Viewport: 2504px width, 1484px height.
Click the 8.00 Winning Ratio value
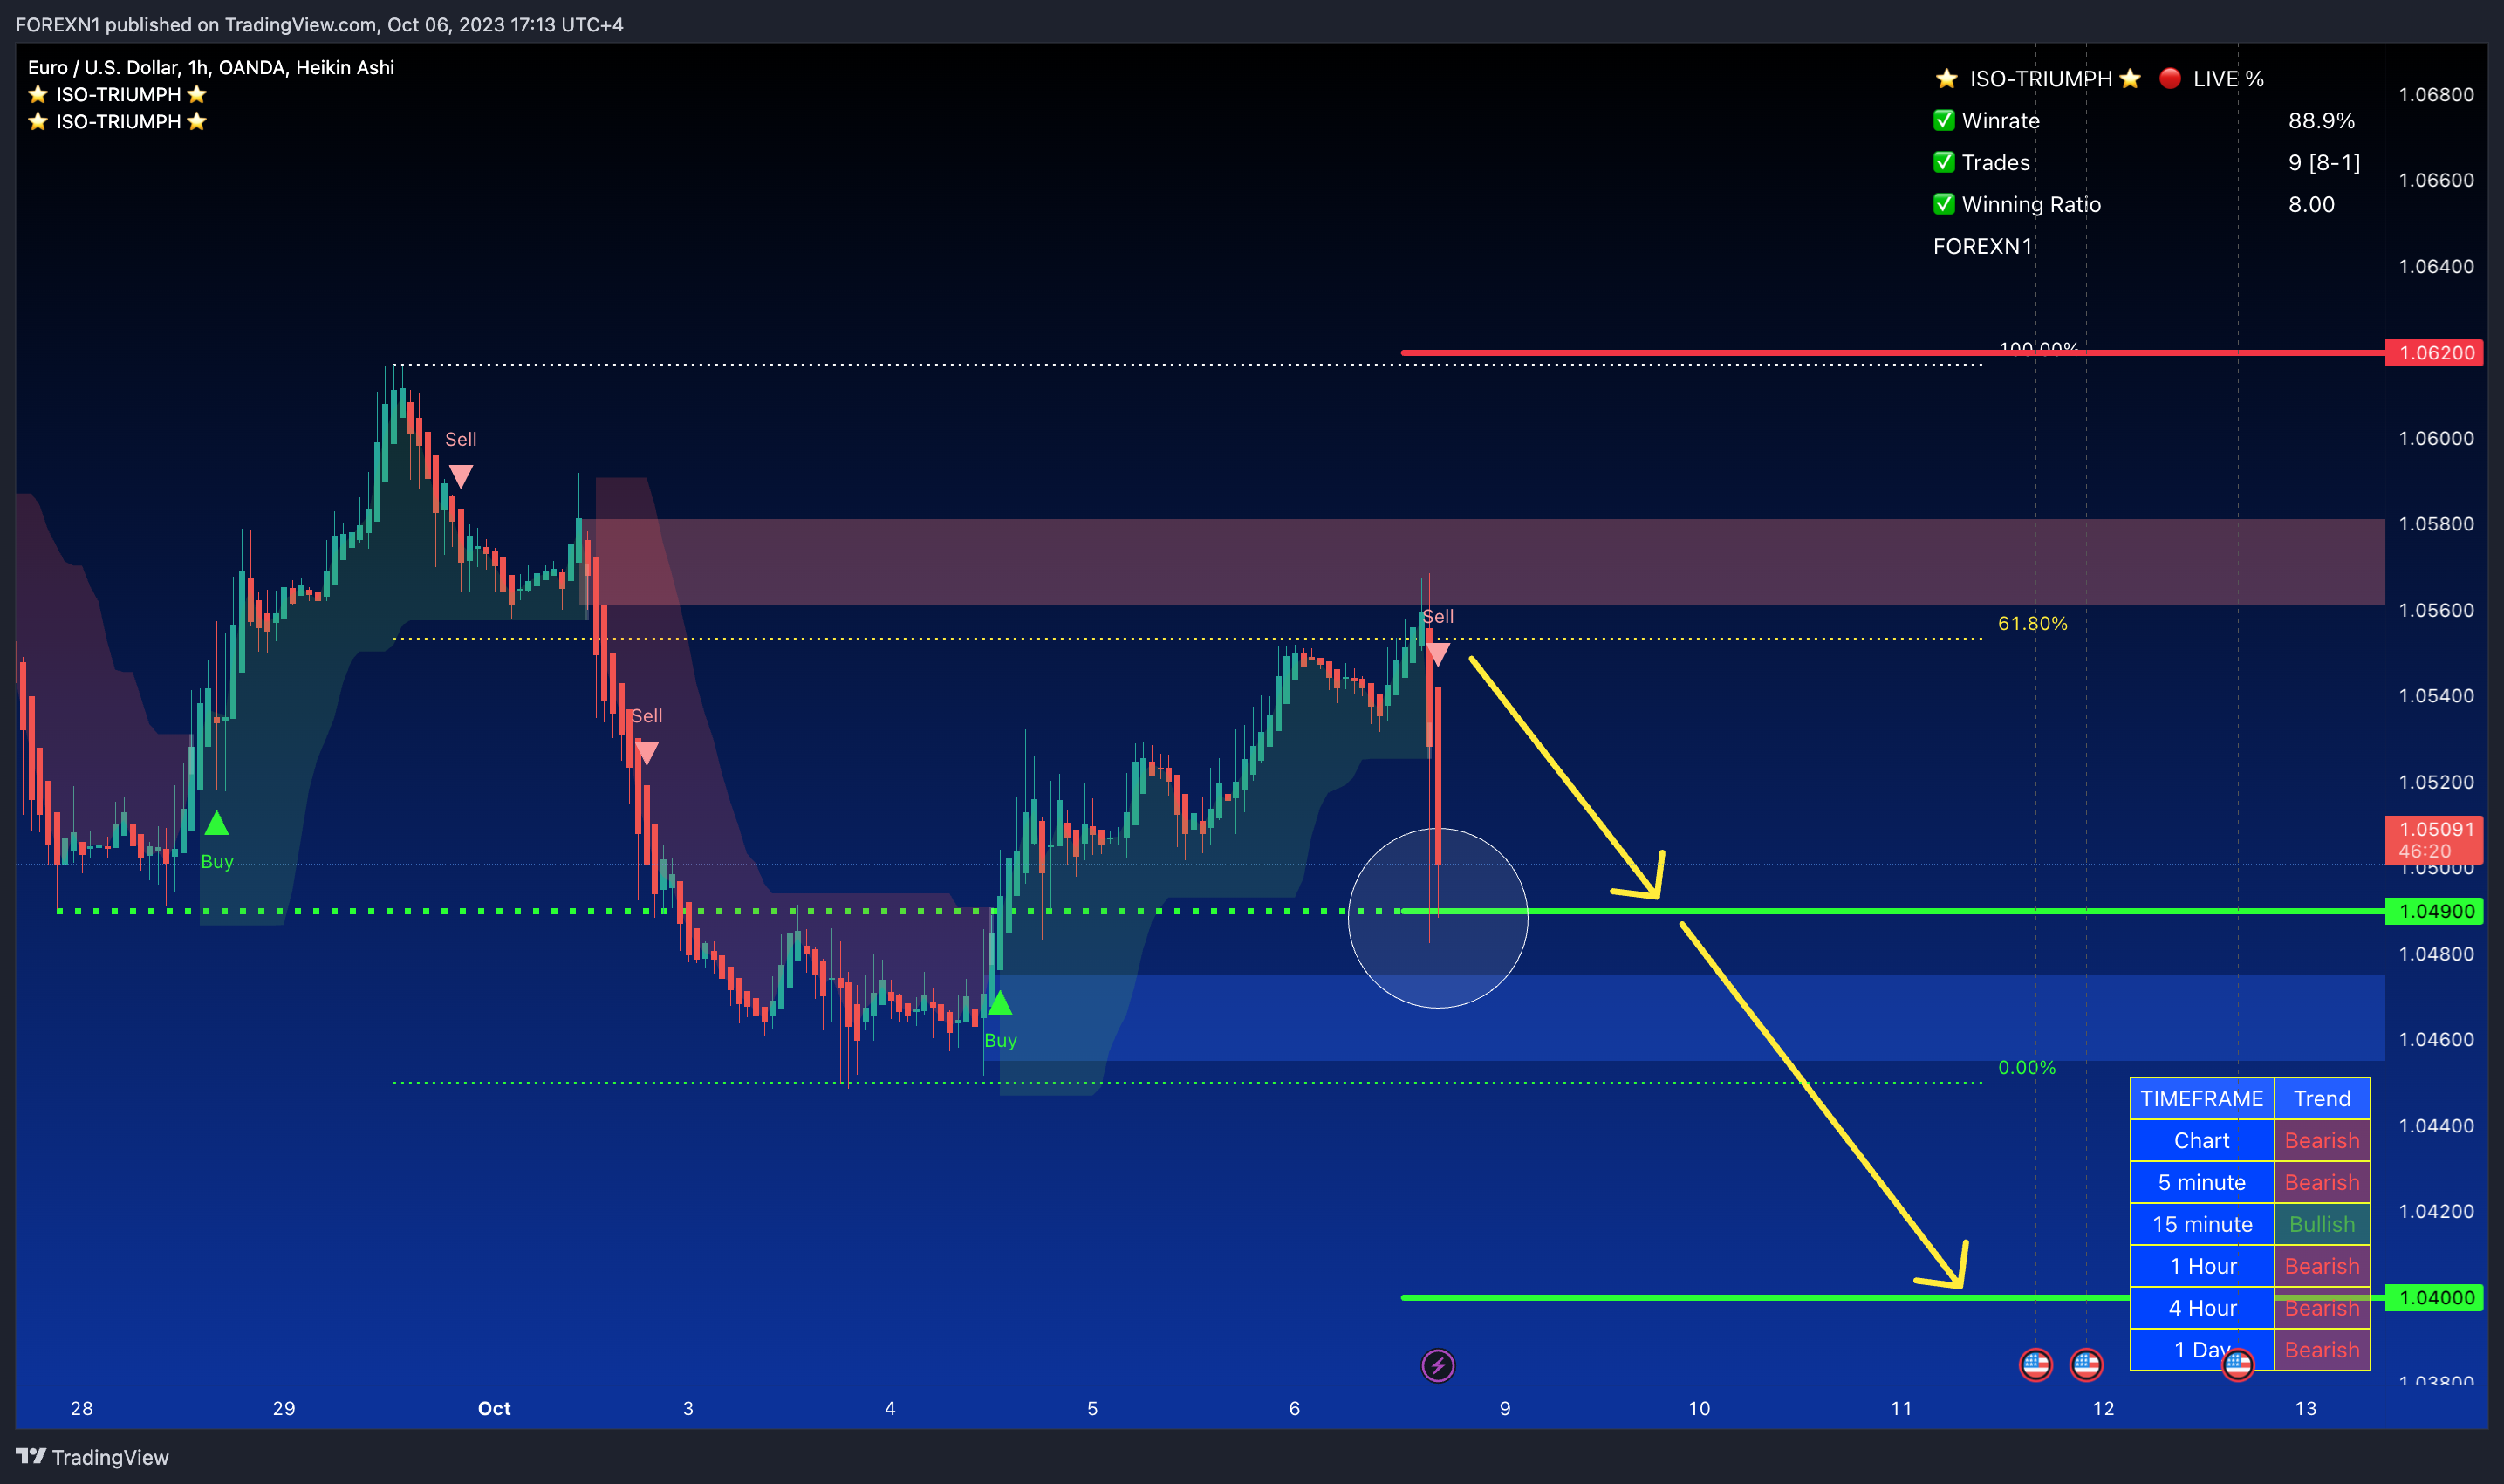click(x=2311, y=204)
